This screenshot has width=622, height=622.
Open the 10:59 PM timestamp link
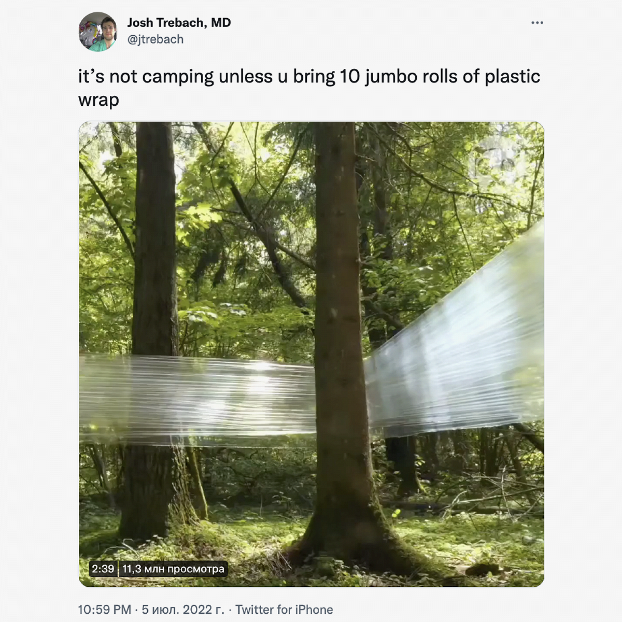point(104,610)
